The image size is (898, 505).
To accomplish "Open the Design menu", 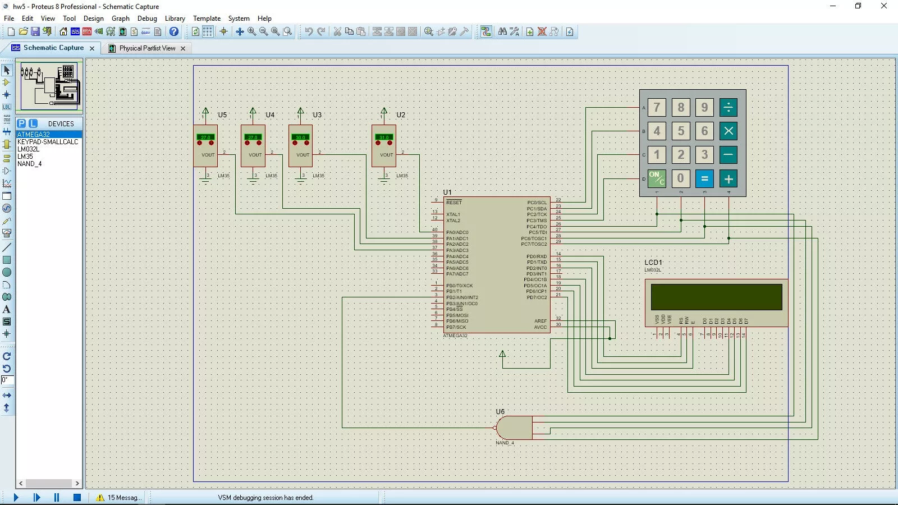I will tap(93, 19).
